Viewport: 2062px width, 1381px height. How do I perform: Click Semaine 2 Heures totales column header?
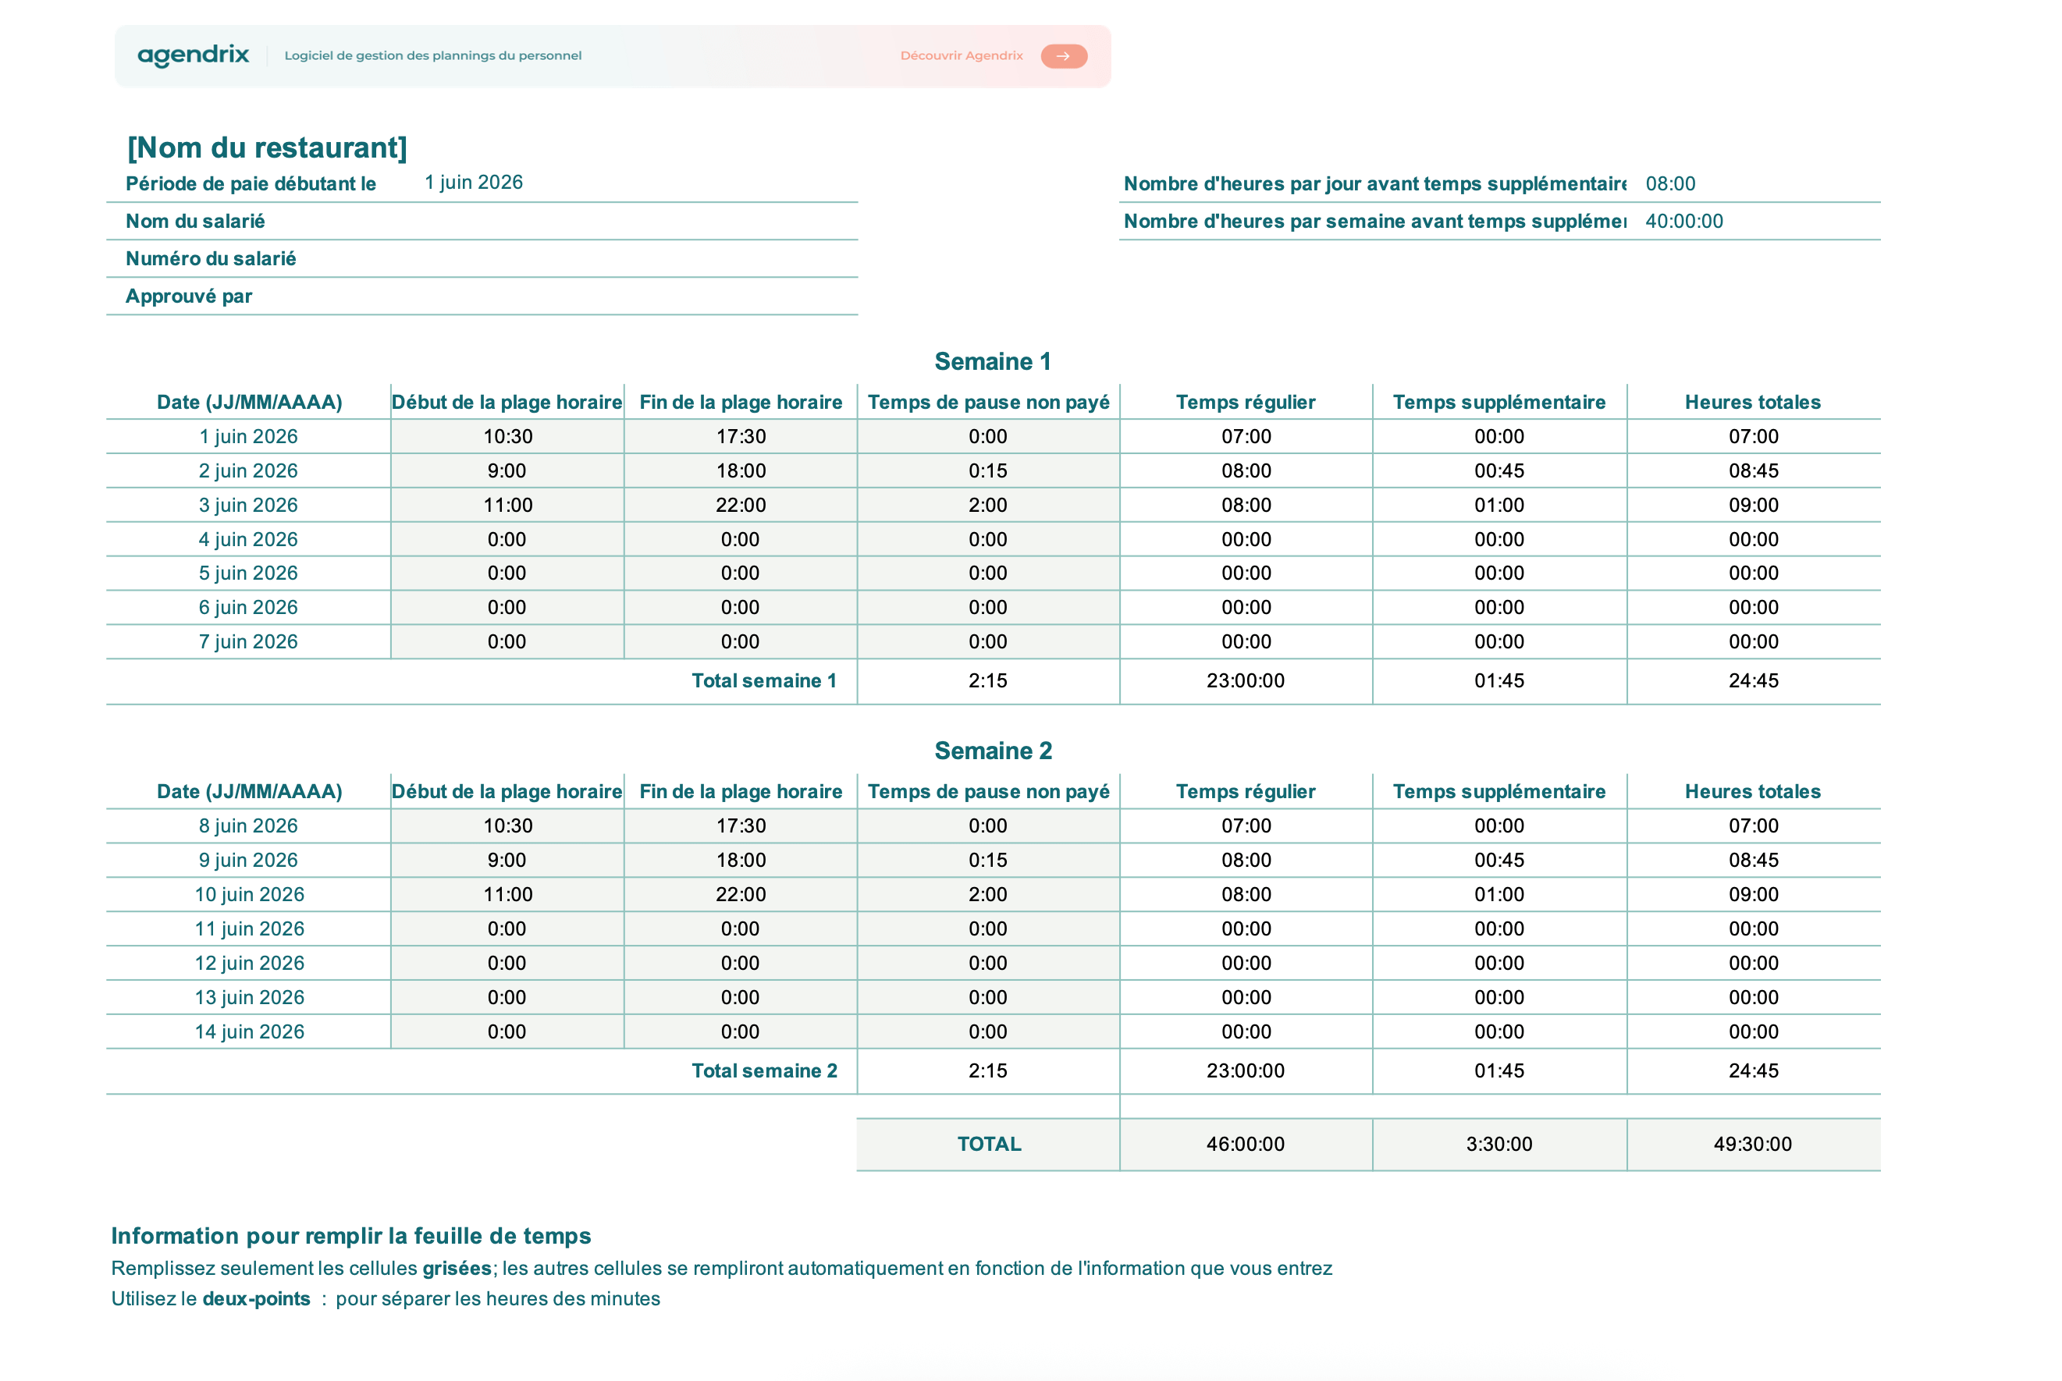point(1753,792)
